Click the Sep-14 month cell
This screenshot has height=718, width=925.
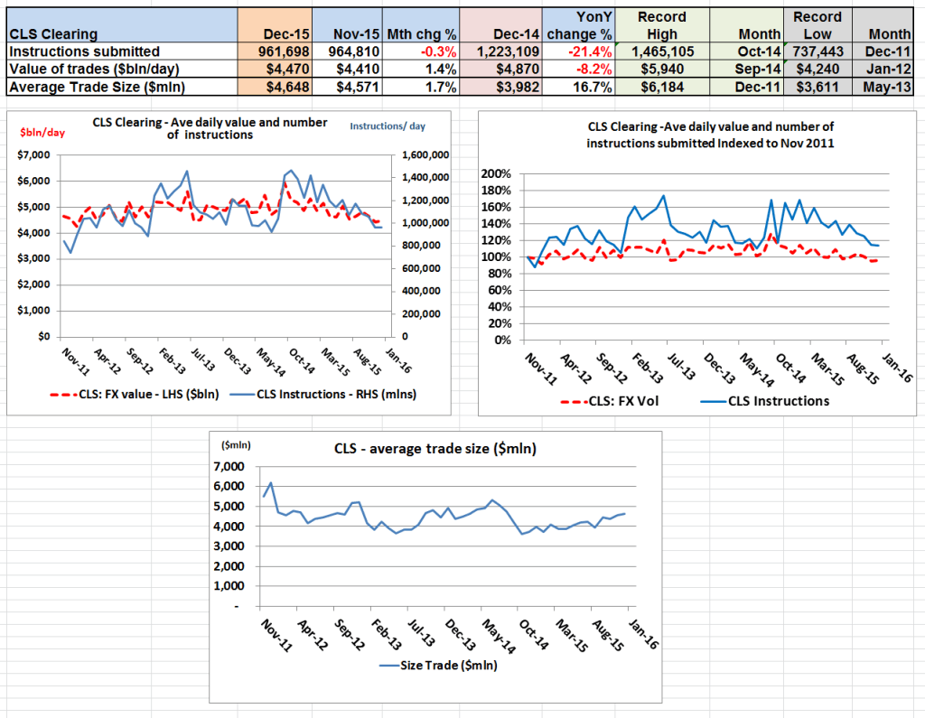tap(746, 69)
